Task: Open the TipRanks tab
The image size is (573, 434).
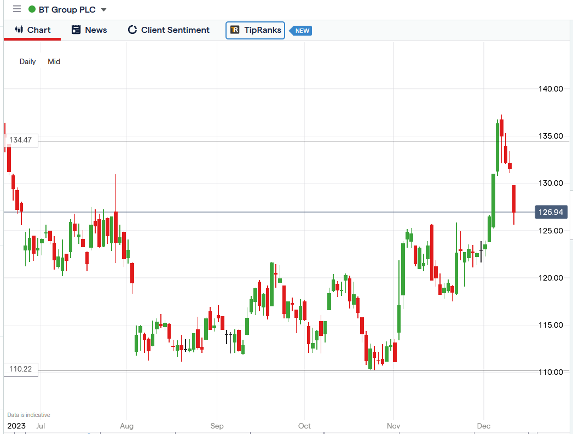Action: (x=255, y=30)
